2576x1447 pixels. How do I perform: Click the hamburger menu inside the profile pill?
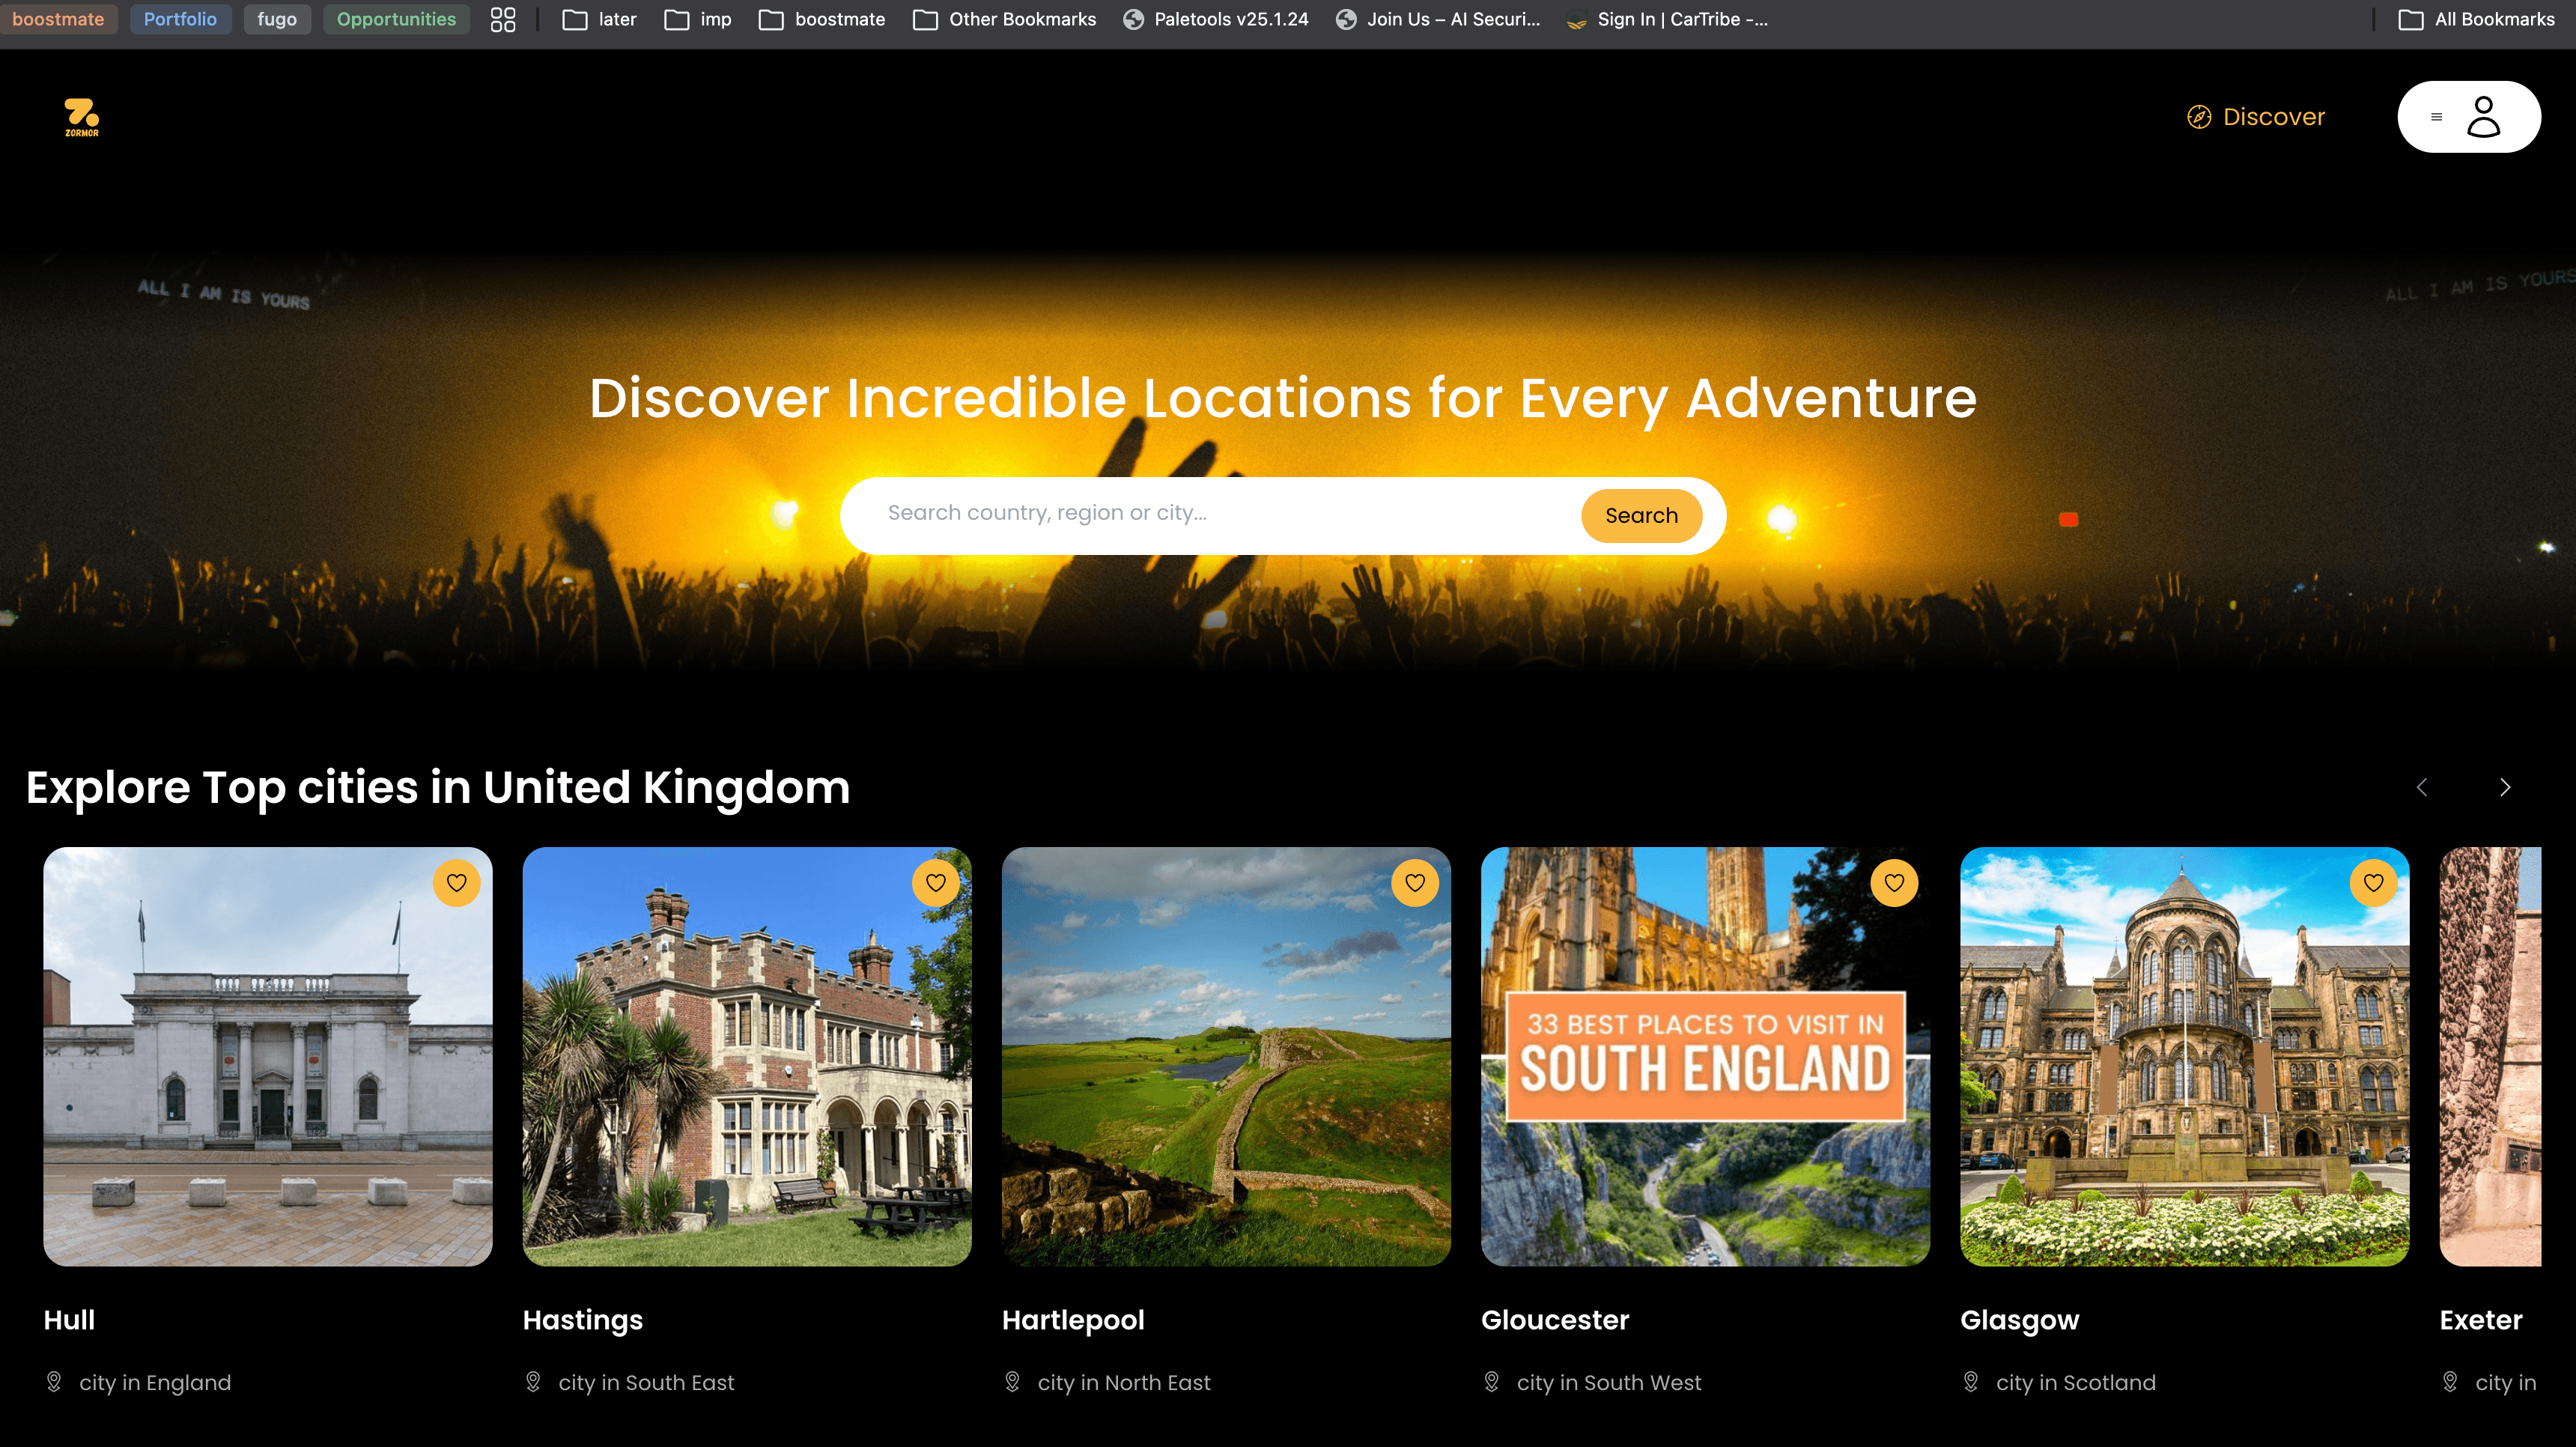coord(2435,116)
